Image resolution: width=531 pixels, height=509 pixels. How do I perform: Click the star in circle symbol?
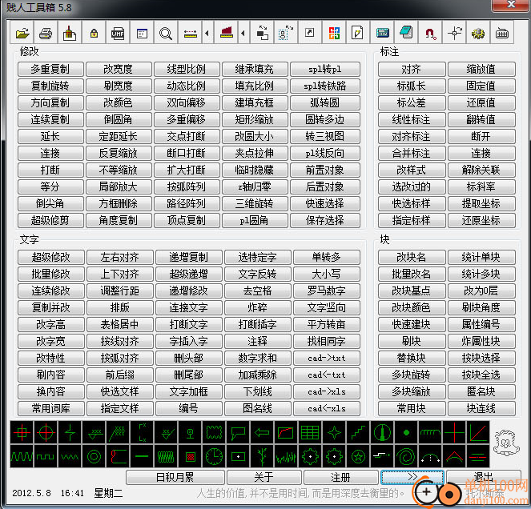click(x=358, y=456)
